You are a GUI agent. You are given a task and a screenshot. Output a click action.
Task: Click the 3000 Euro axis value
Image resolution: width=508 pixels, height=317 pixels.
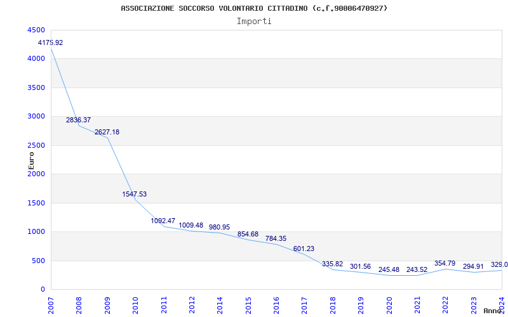pyautogui.click(x=37, y=117)
